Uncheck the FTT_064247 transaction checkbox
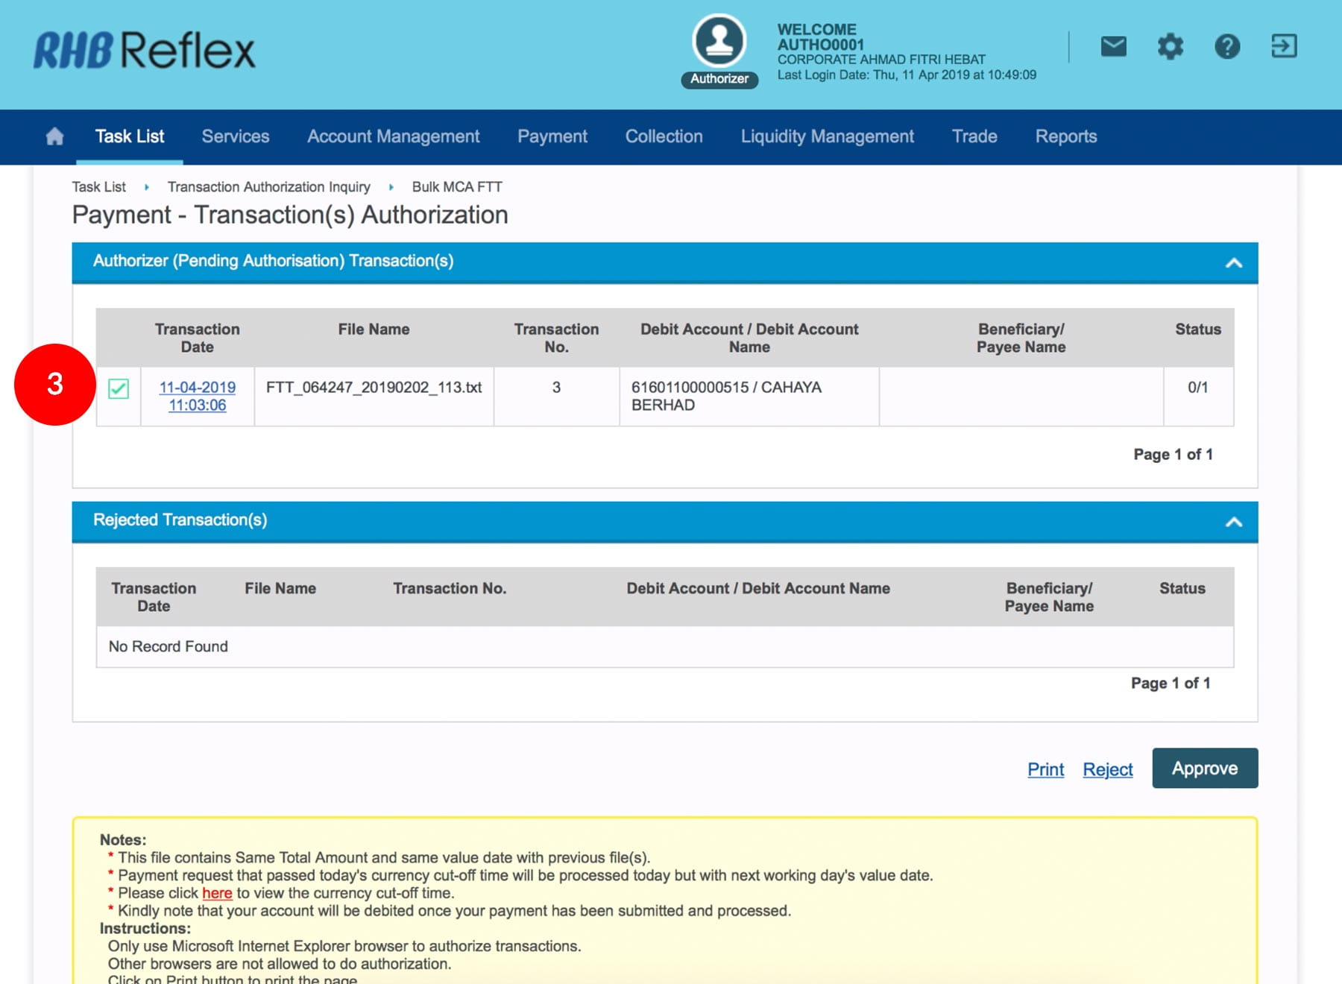This screenshot has width=1342, height=984. coord(119,388)
